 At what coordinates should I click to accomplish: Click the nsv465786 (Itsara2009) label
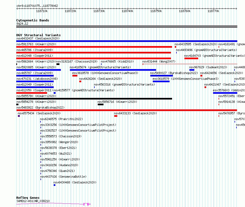(x=35, y=50)
